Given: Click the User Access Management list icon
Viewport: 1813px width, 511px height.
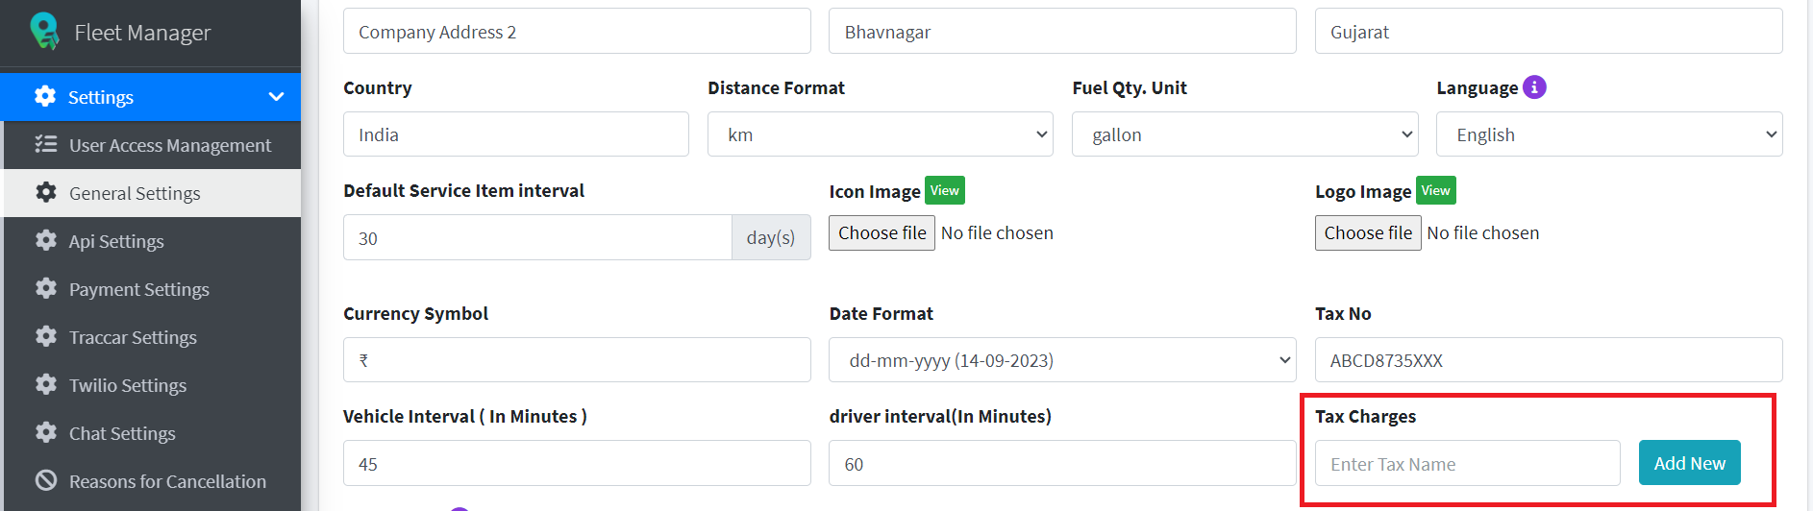Looking at the screenshot, I should pos(45,145).
